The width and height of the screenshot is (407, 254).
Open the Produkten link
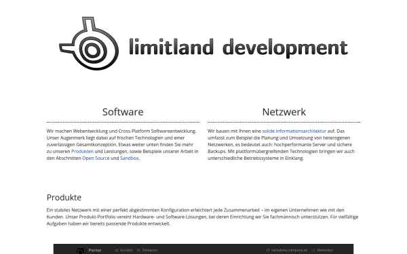[x=82, y=151]
